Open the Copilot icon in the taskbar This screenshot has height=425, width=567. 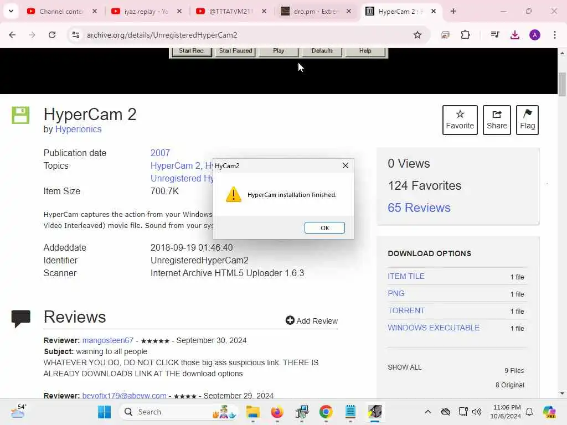(549, 412)
